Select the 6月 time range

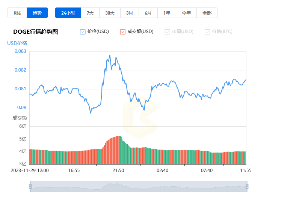pyautogui.click(x=148, y=13)
